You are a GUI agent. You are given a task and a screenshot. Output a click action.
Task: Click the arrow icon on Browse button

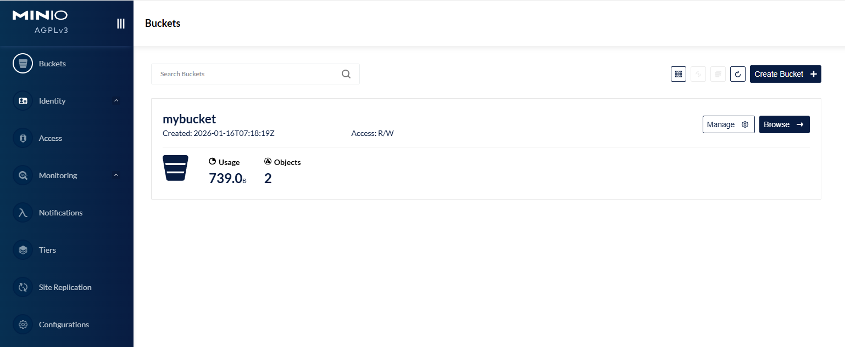(x=800, y=124)
